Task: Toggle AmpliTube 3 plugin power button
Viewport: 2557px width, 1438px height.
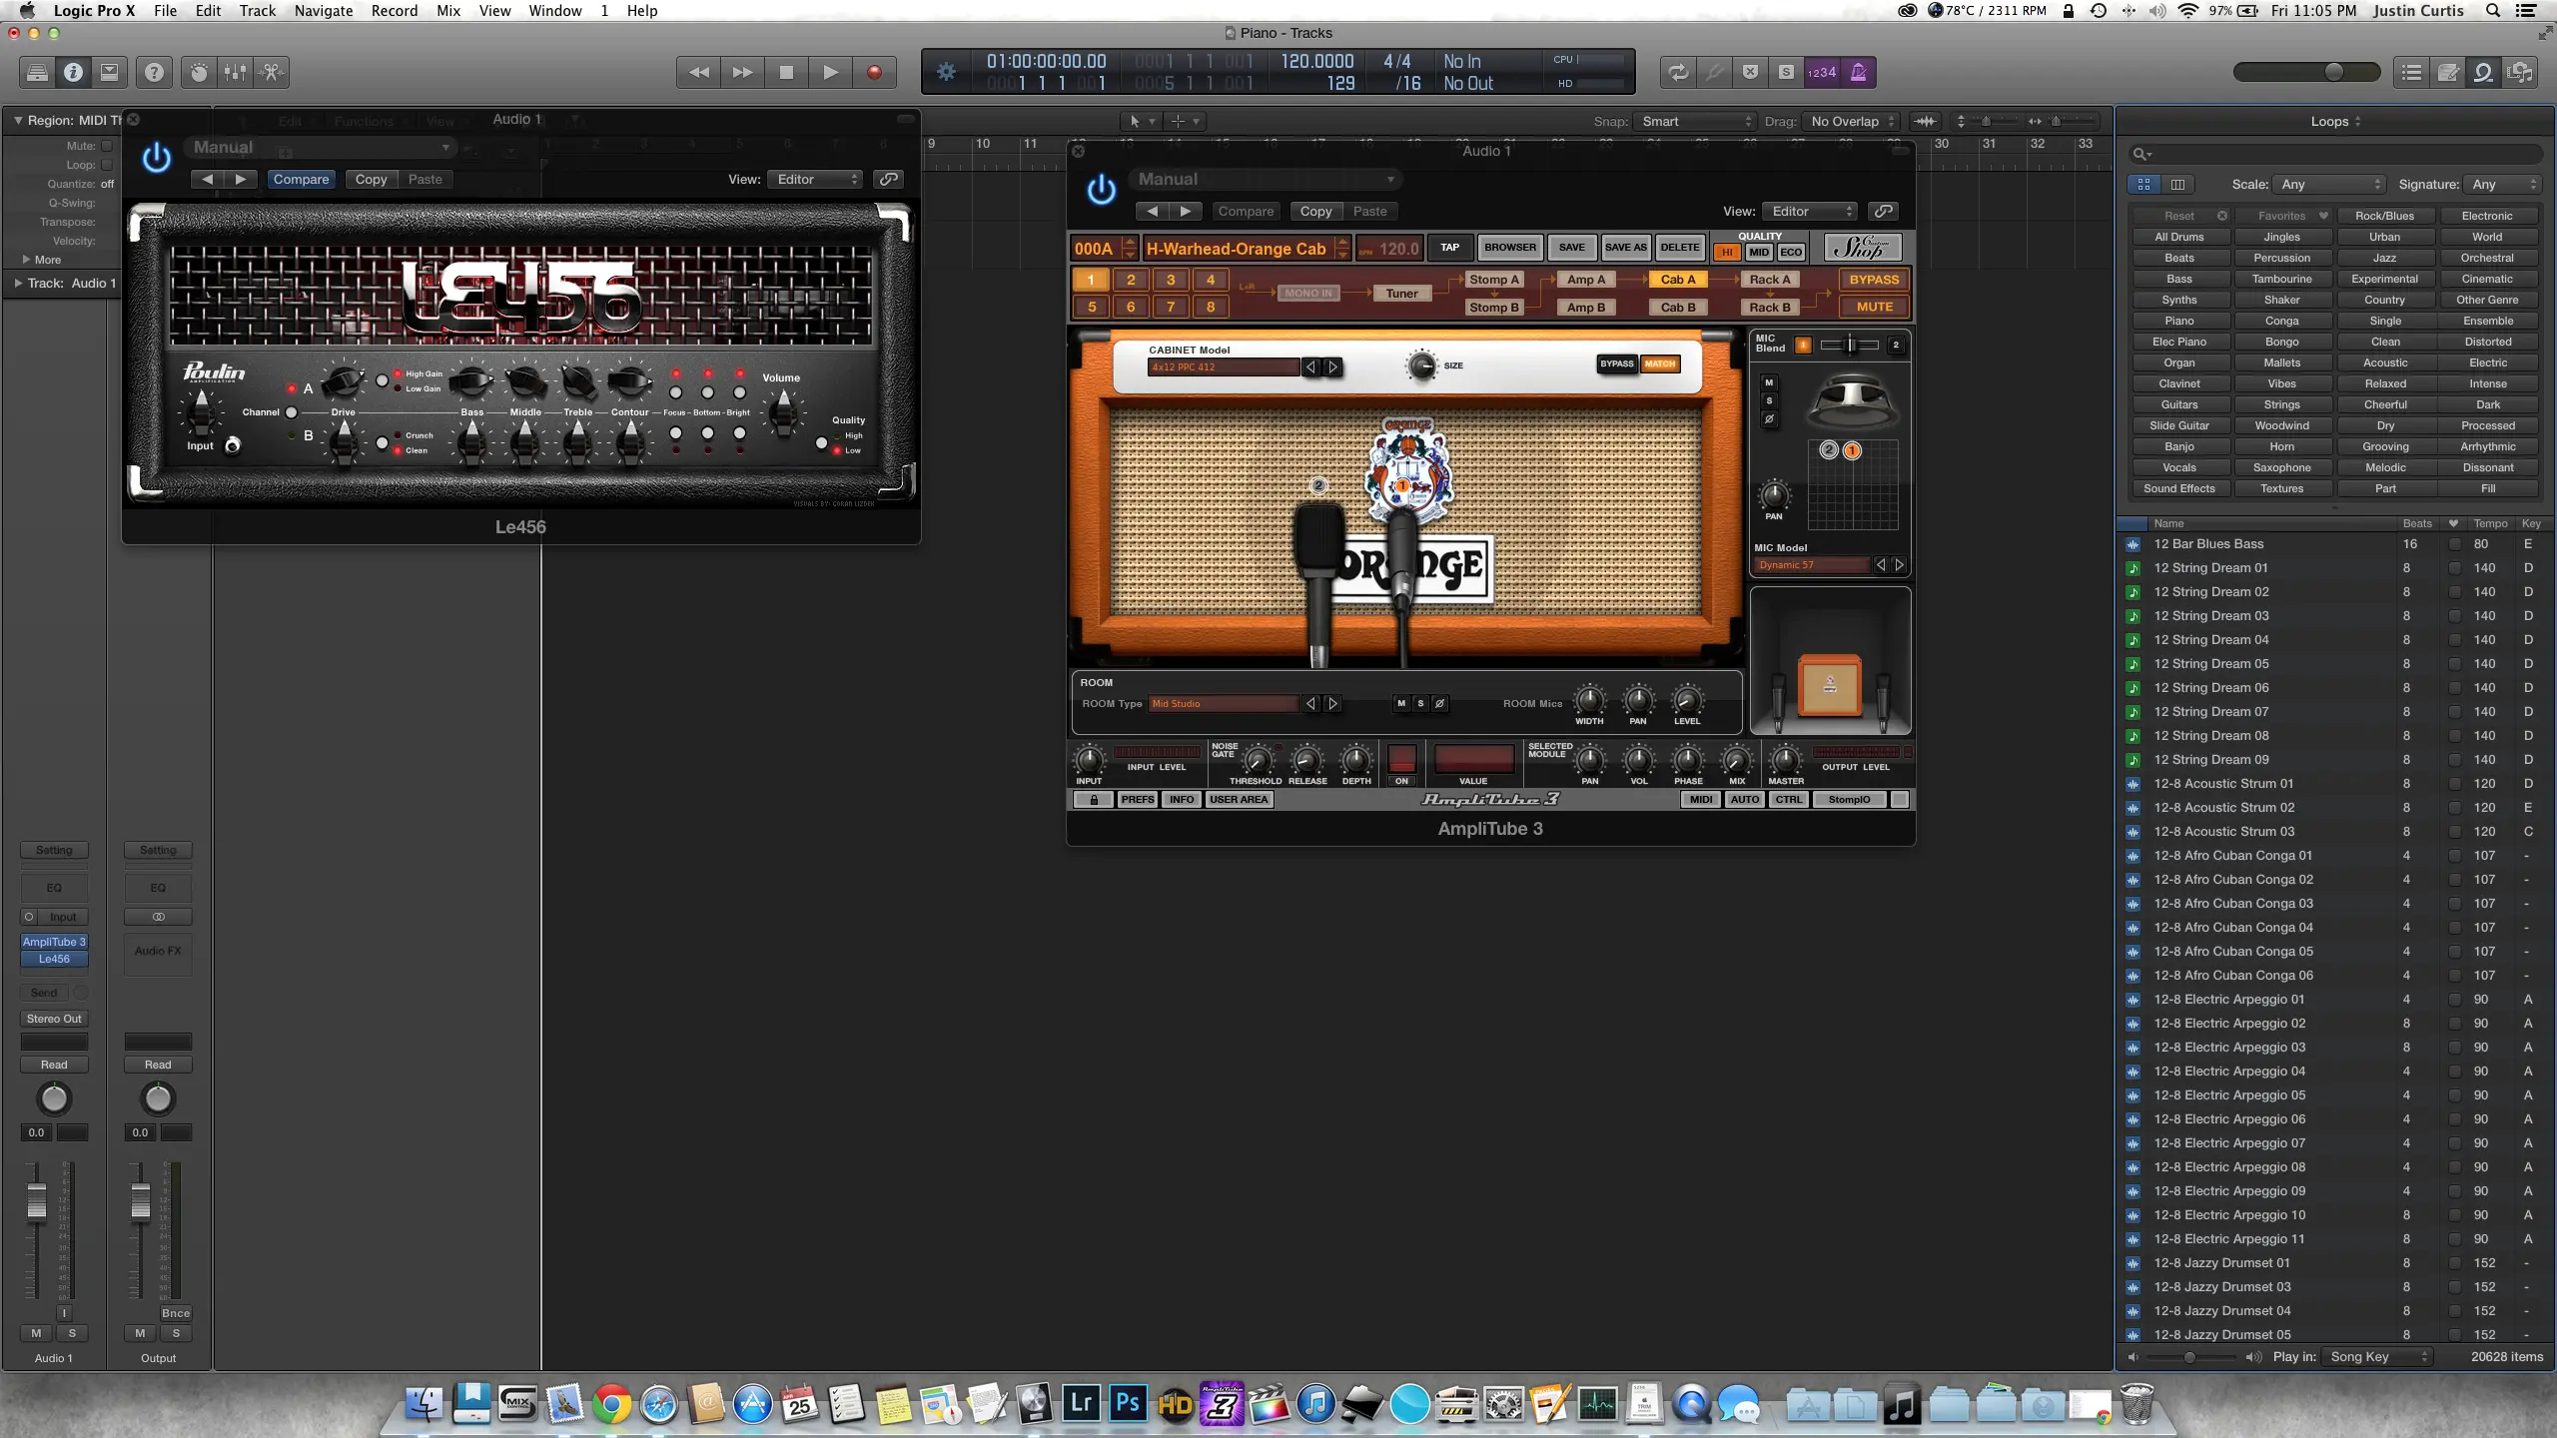Action: [1101, 189]
